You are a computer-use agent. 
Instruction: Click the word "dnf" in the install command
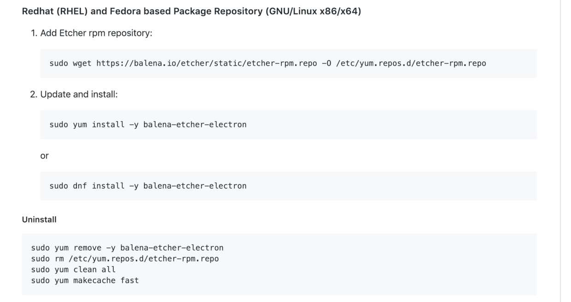(80, 186)
